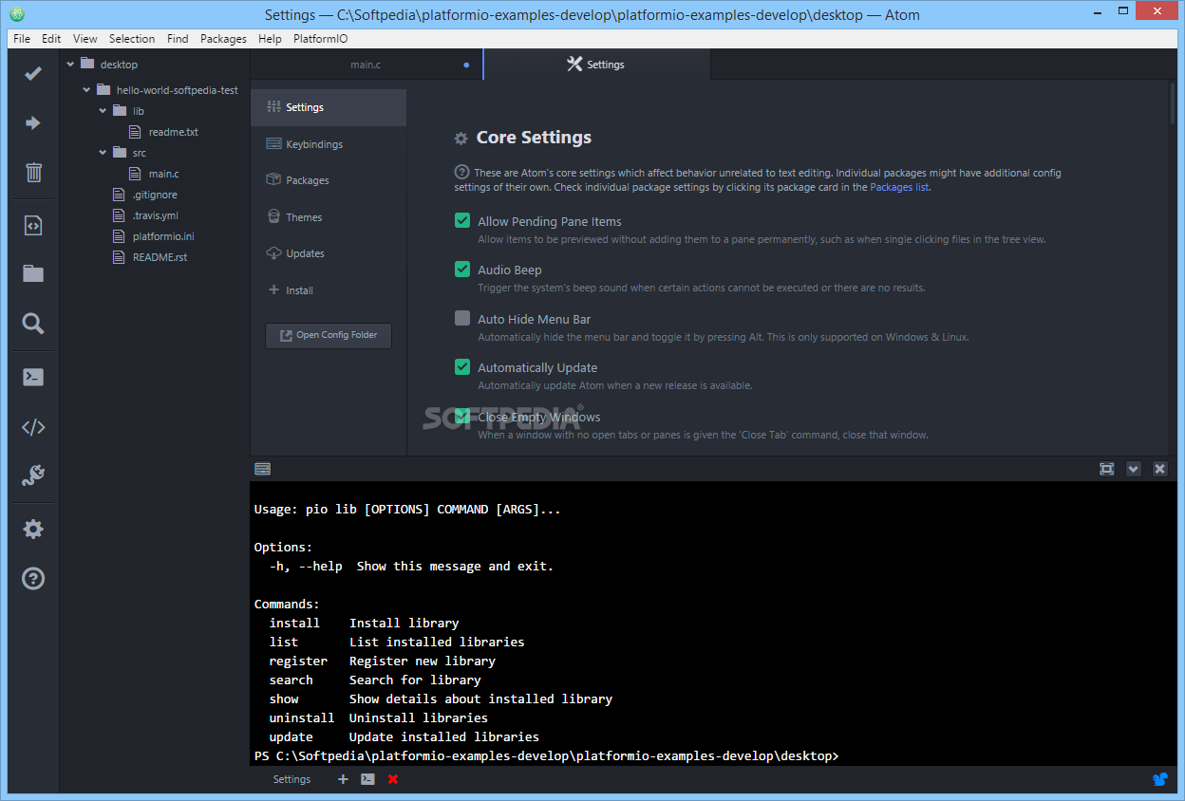Click the terminal icon in the status bar
The height and width of the screenshot is (801, 1185).
pos(367,779)
